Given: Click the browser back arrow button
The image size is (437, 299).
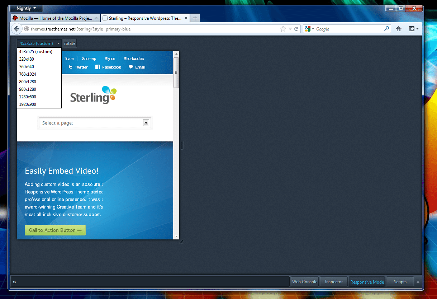Looking at the screenshot, I should pos(16,29).
